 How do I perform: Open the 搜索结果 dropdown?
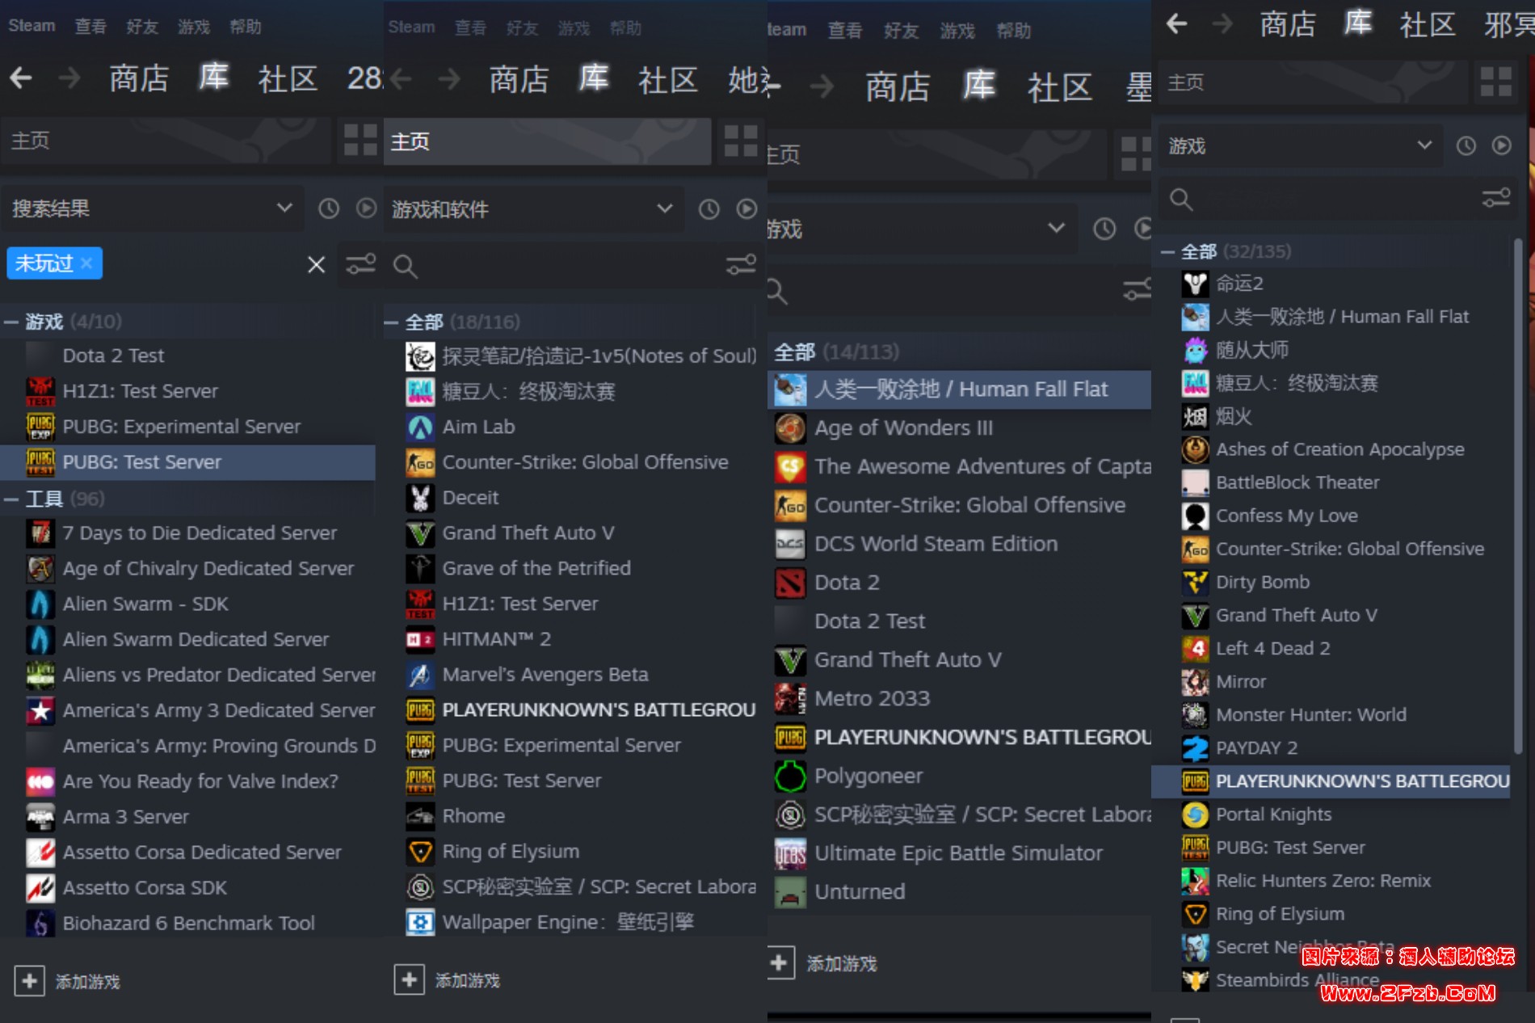[x=152, y=208]
